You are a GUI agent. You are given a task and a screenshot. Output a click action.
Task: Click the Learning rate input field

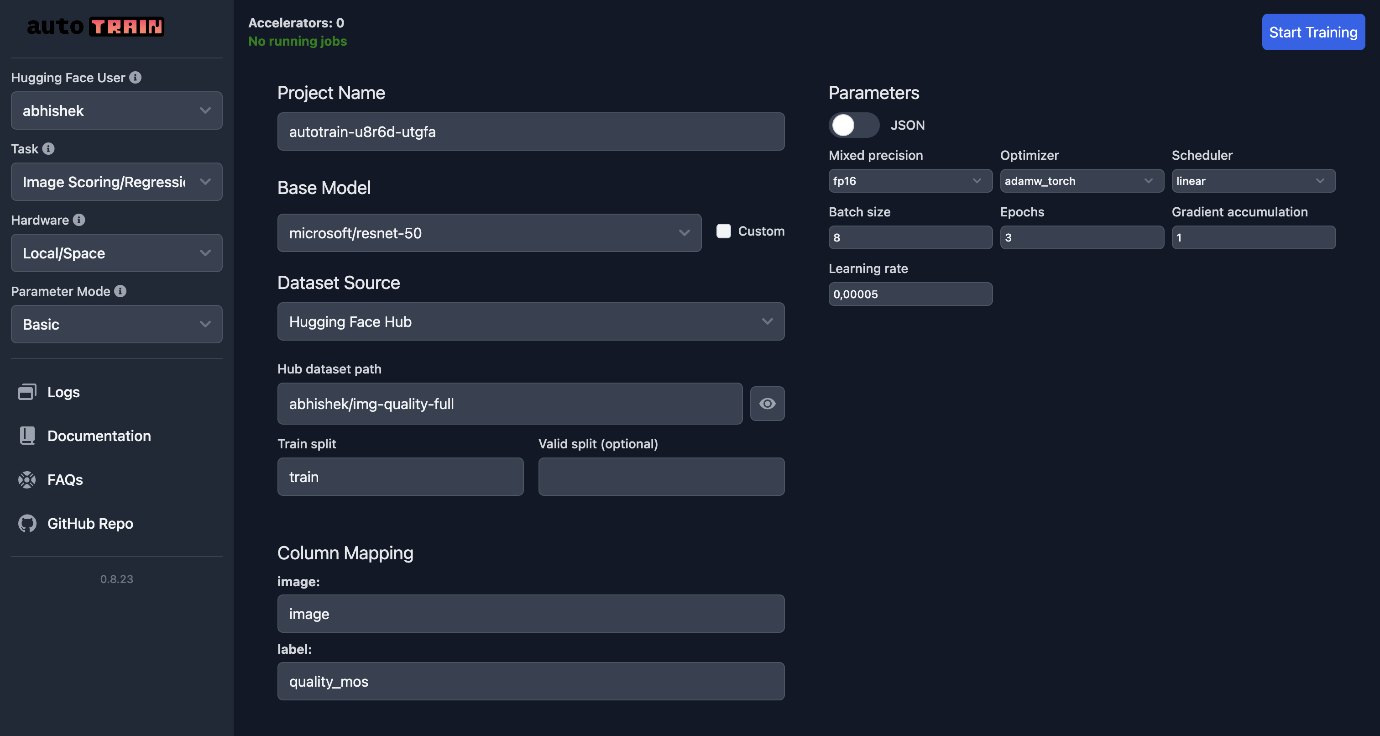pyautogui.click(x=910, y=294)
